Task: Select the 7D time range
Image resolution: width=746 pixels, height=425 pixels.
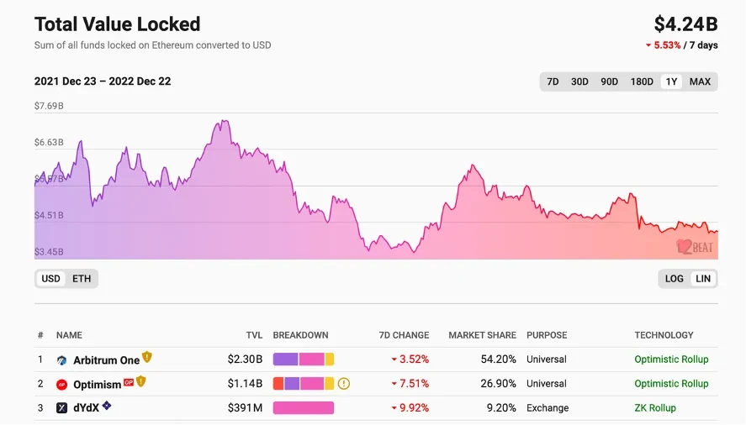Action: pyautogui.click(x=553, y=81)
